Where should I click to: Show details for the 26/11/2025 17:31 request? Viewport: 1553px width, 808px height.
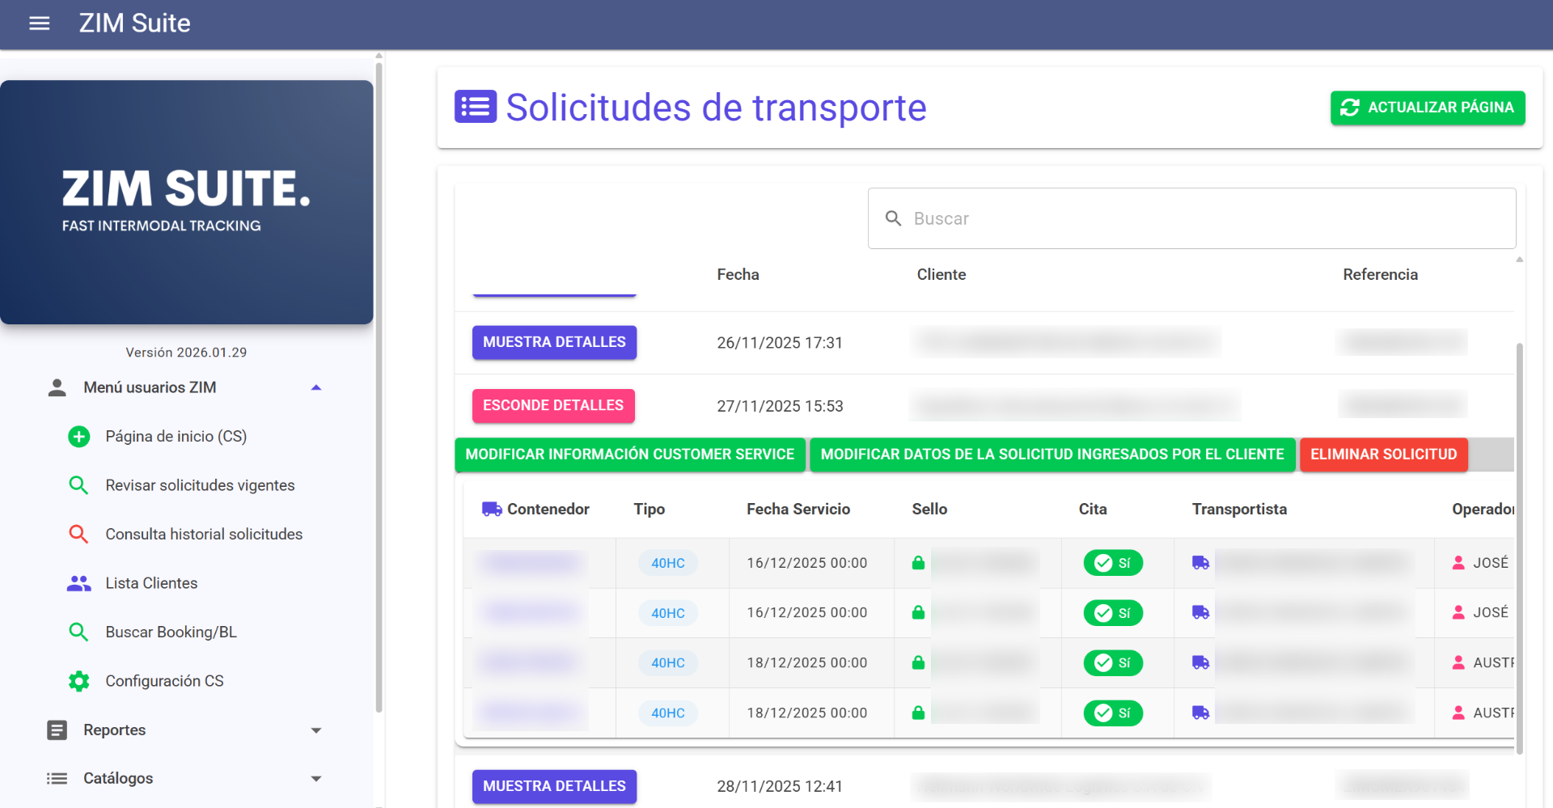point(554,342)
